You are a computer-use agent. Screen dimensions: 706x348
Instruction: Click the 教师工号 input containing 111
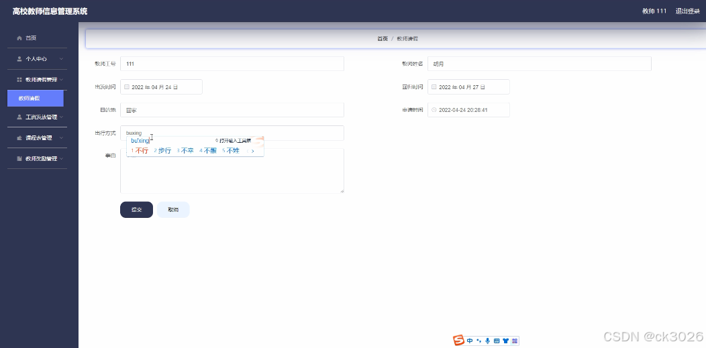pos(232,64)
